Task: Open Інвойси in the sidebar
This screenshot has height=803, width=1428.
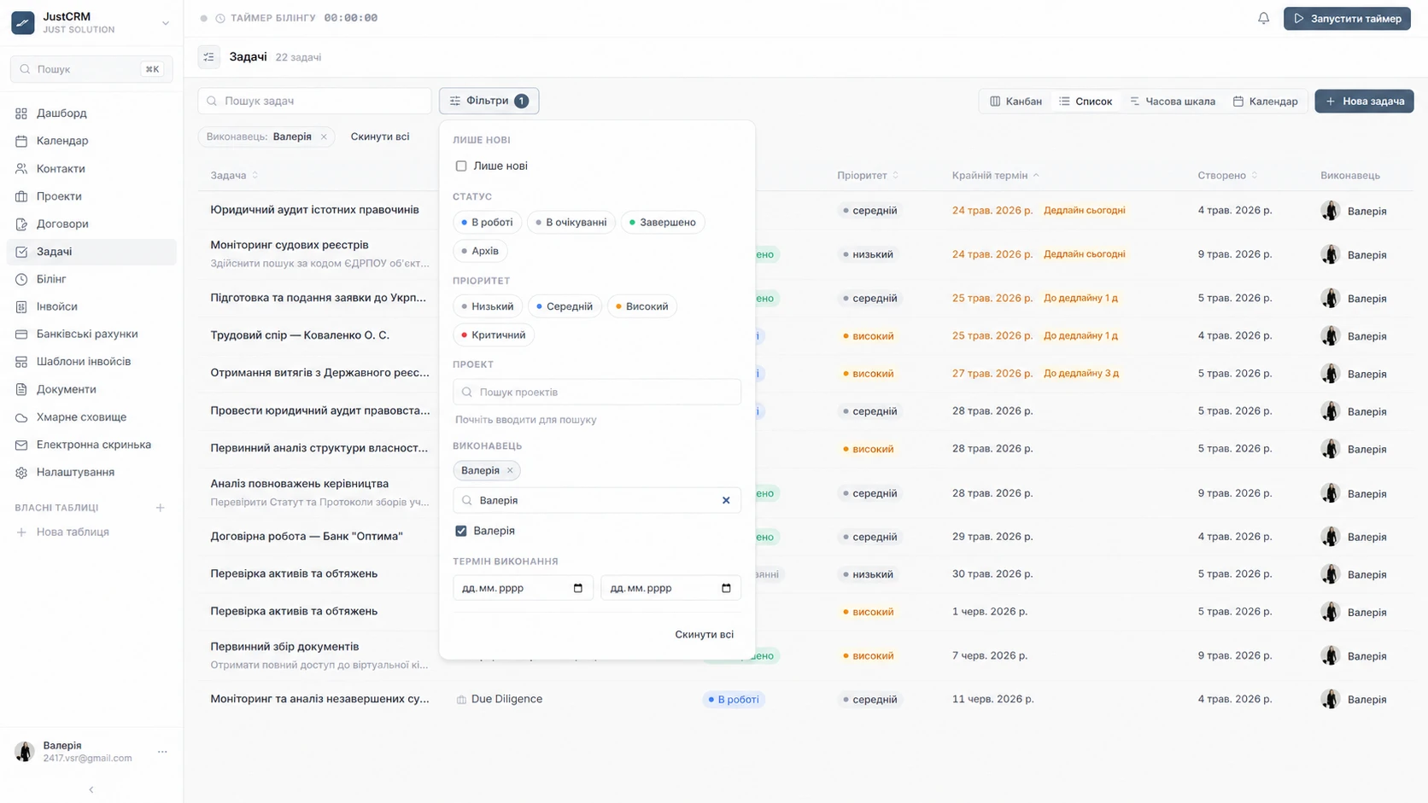Action: coord(91,306)
